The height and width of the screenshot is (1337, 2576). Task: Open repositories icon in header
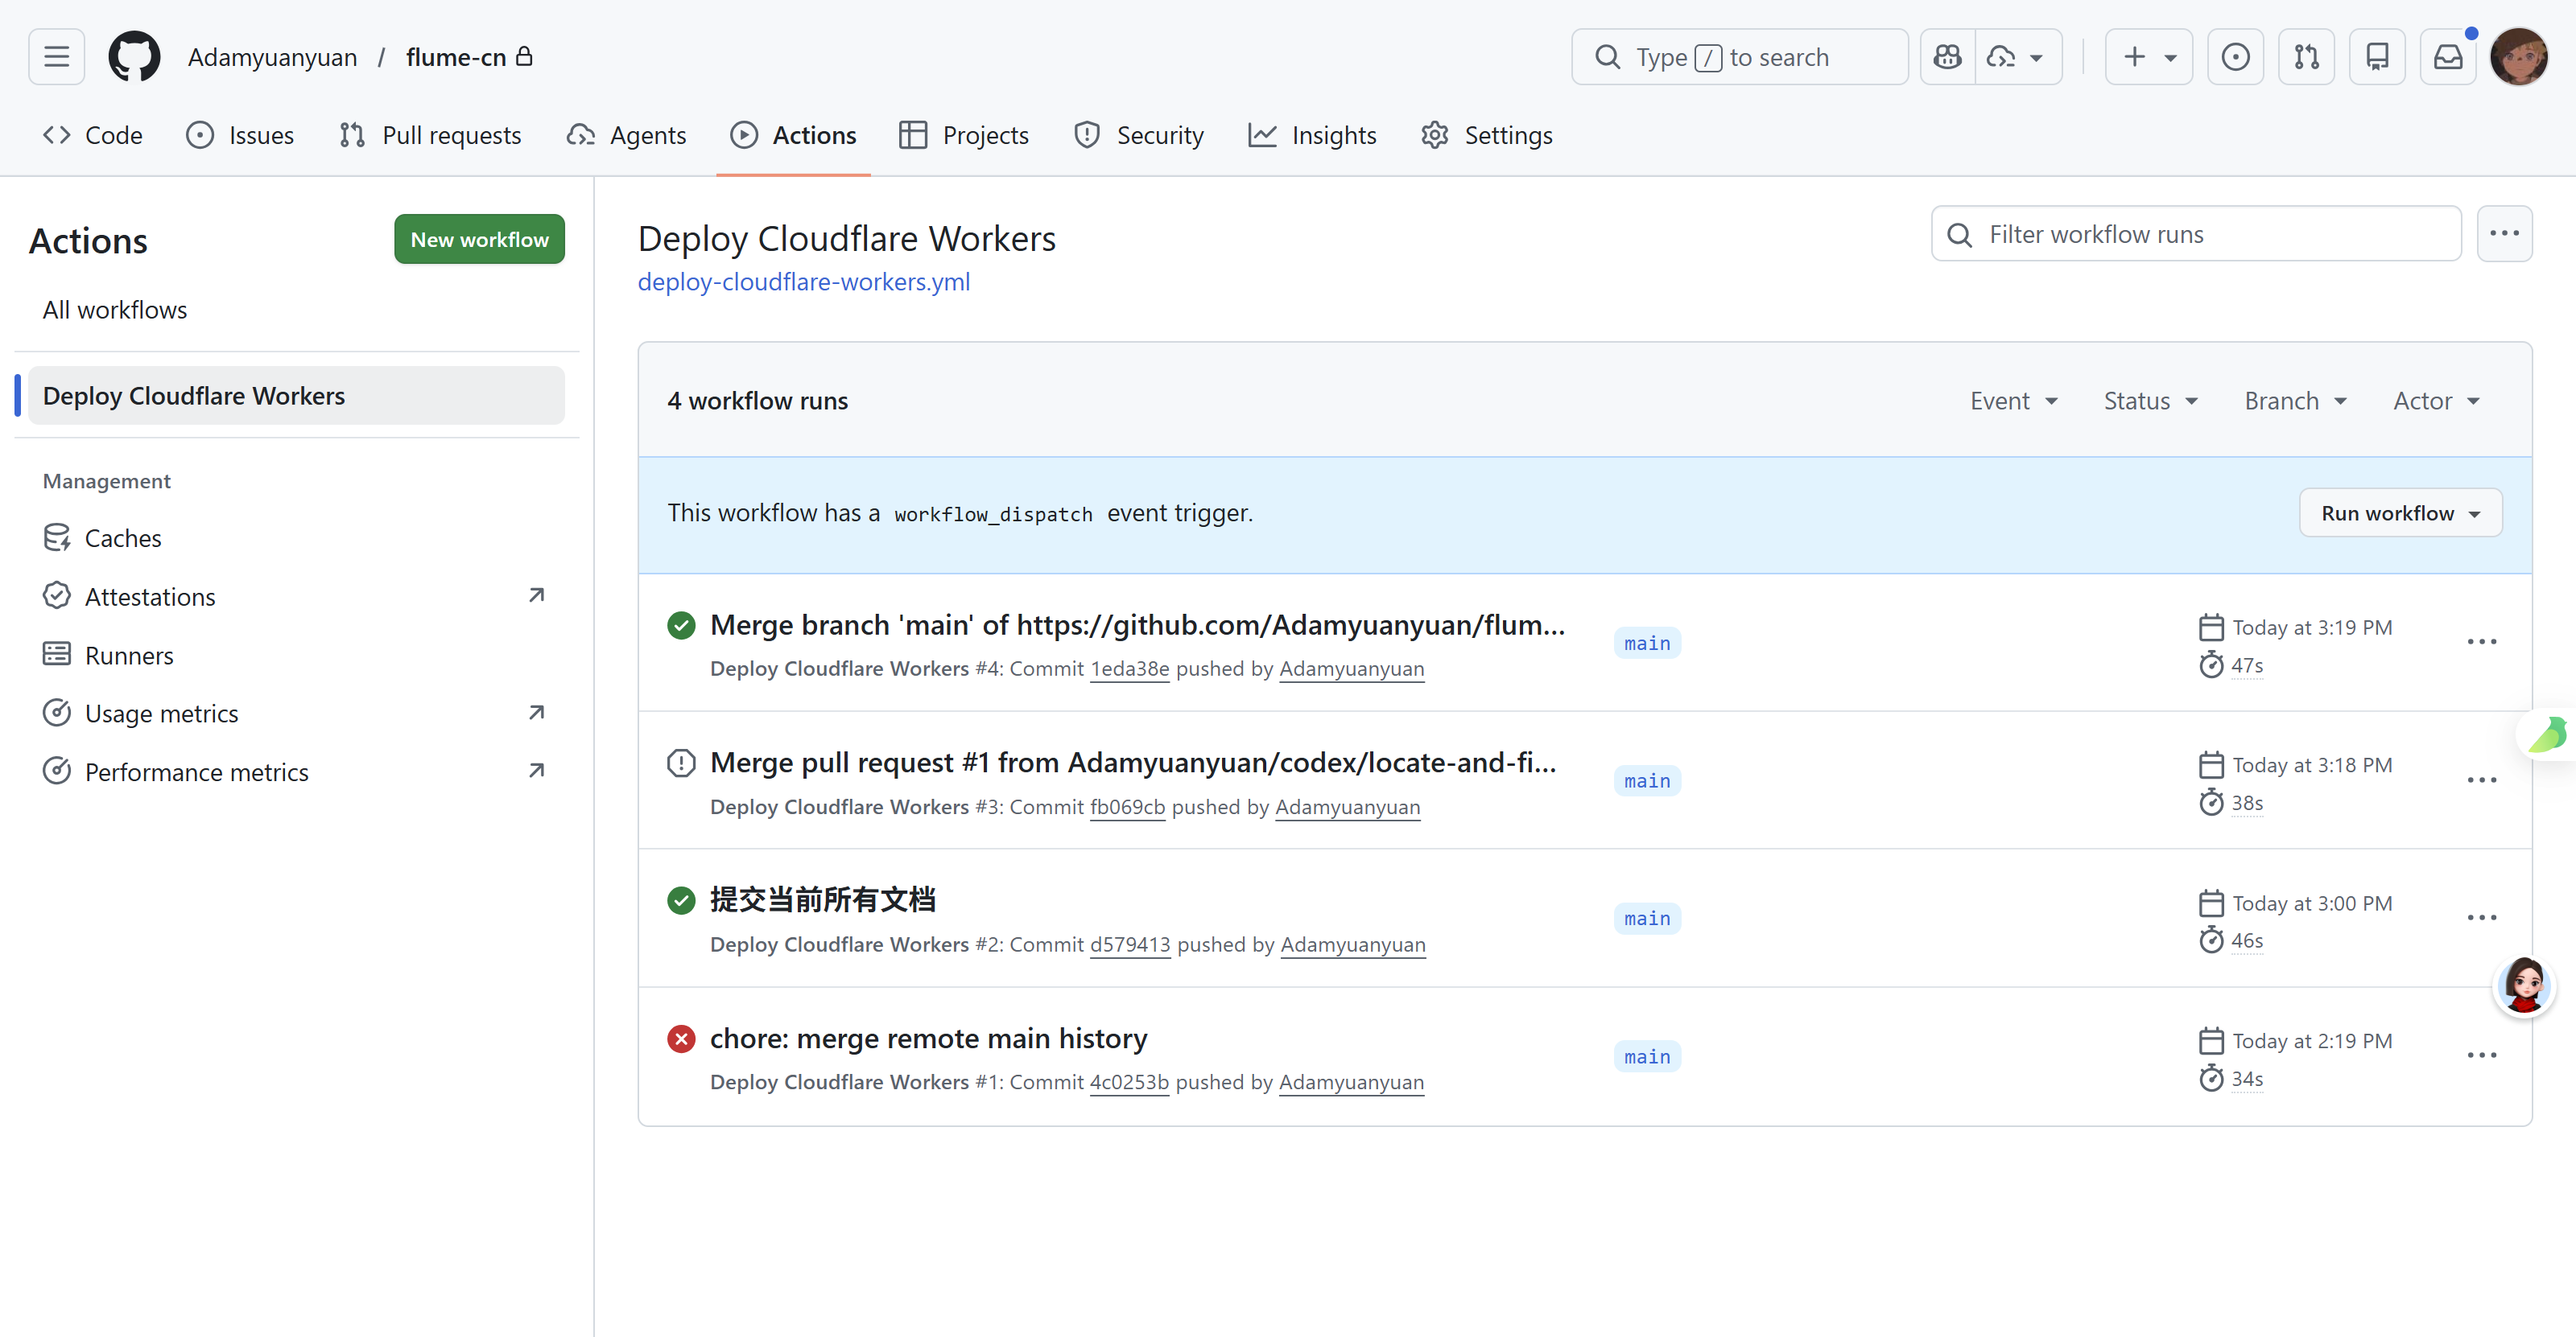point(2377,57)
